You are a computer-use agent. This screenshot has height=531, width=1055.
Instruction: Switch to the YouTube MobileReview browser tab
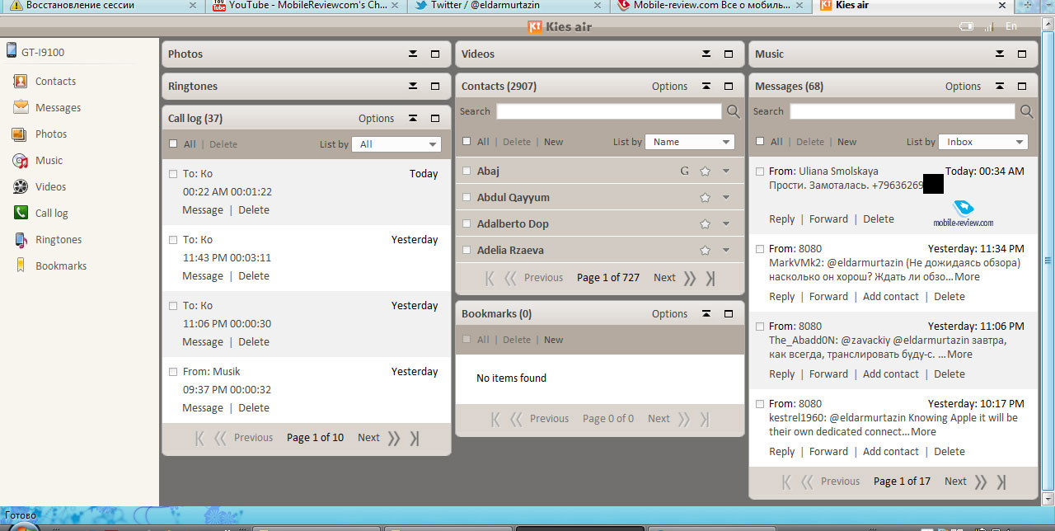(x=307, y=6)
